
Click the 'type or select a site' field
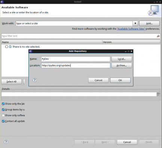click(74, 24)
